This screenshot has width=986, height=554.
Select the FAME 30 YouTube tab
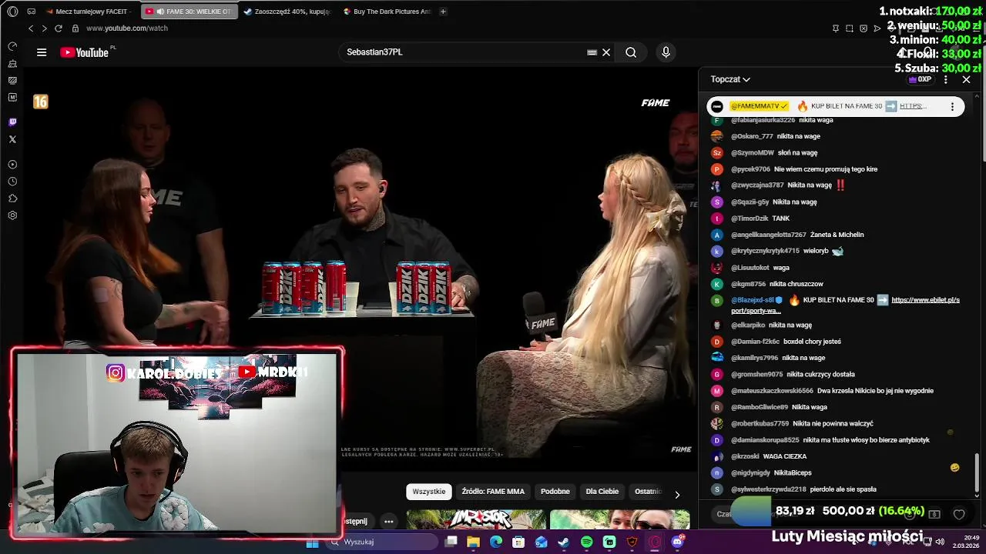click(188, 12)
